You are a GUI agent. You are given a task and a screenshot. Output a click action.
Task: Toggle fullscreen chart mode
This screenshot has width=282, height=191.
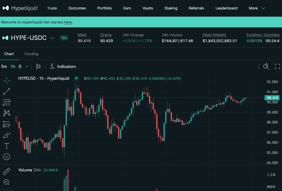click(x=277, y=66)
